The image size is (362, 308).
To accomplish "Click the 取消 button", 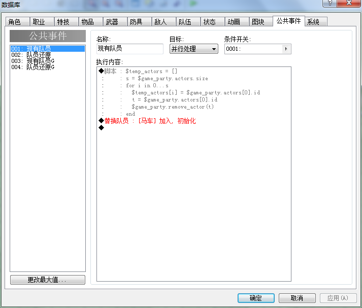I will pos(297,298).
